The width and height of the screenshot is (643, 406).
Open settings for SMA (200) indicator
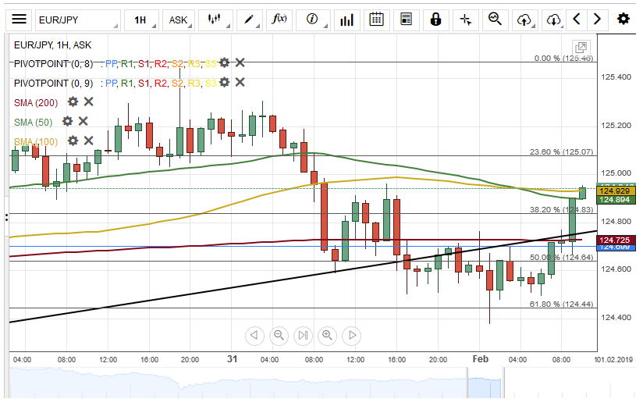click(73, 101)
